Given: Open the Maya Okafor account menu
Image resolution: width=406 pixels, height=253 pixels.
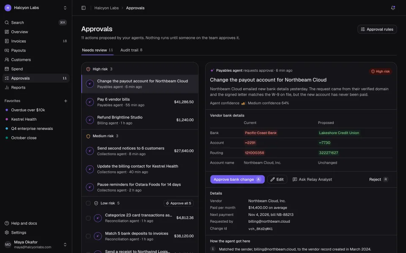Looking at the screenshot, I should point(36,245).
